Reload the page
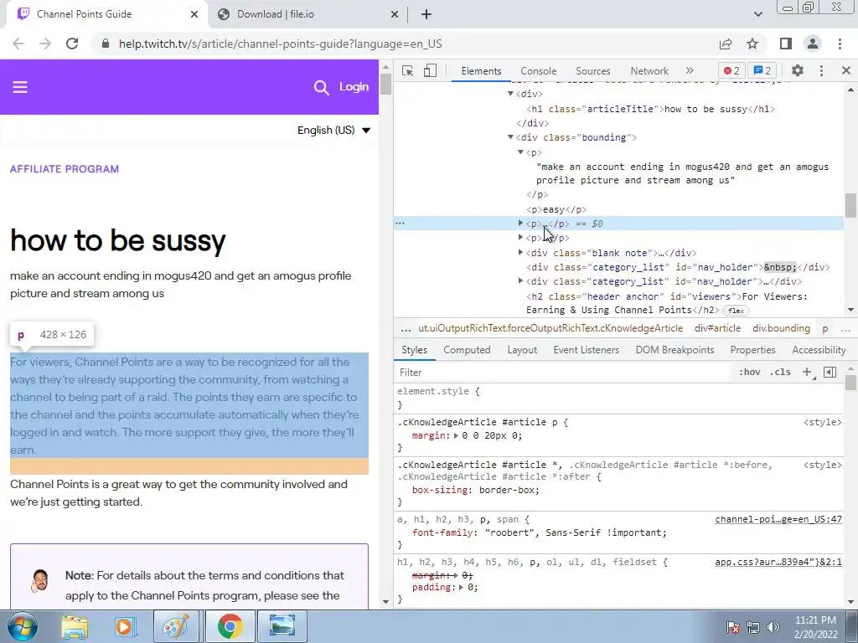Image resolution: width=858 pixels, height=643 pixels. (x=72, y=44)
